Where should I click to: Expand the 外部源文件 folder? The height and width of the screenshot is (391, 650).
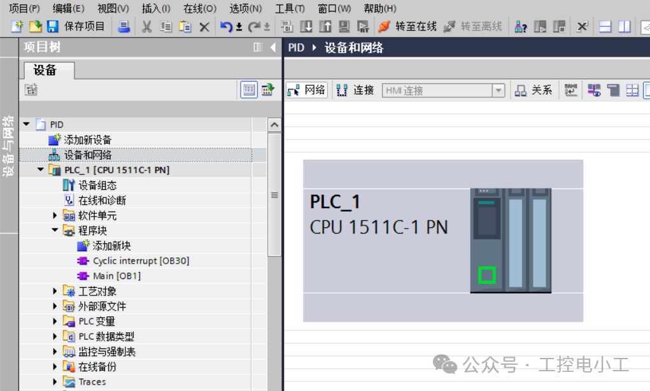54,306
